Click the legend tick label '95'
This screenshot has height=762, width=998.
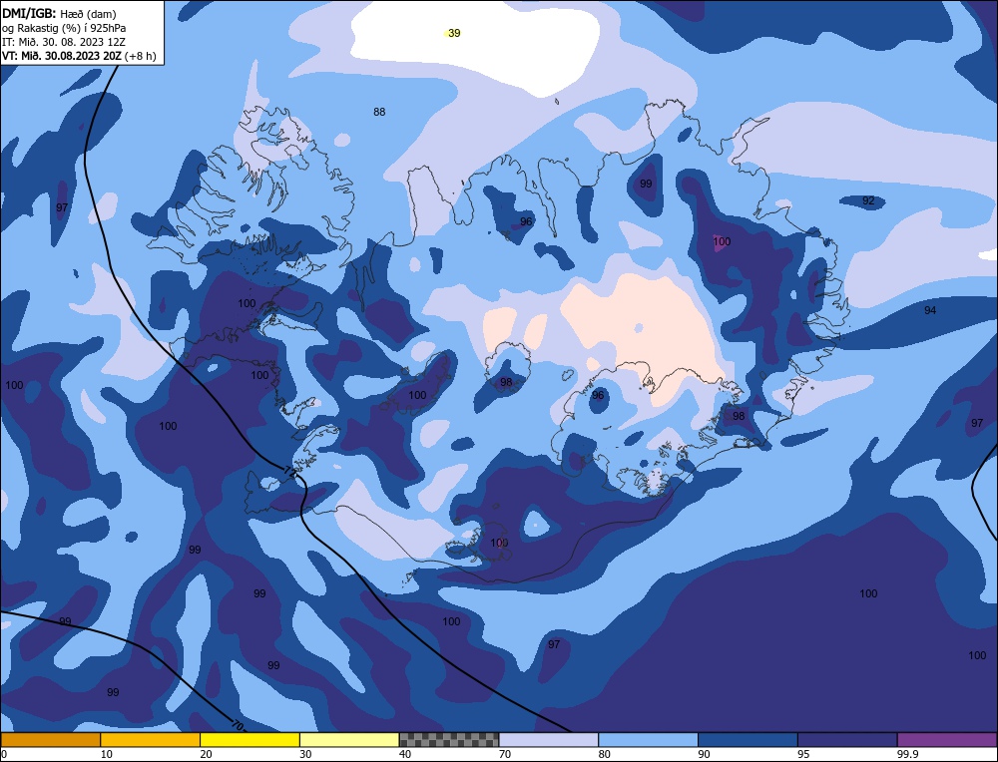click(803, 754)
